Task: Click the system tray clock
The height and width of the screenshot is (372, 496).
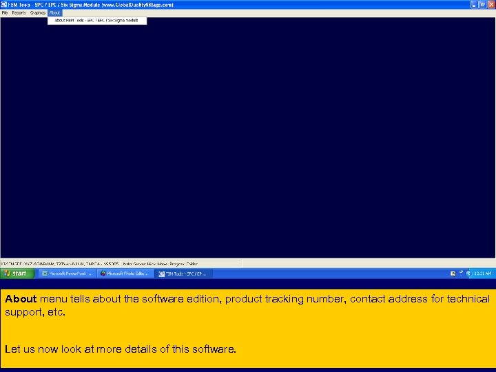Action: [483, 273]
